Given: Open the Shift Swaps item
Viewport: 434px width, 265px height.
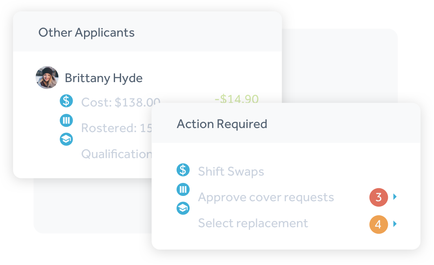Looking at the screenshot, I should coord(231,172).
